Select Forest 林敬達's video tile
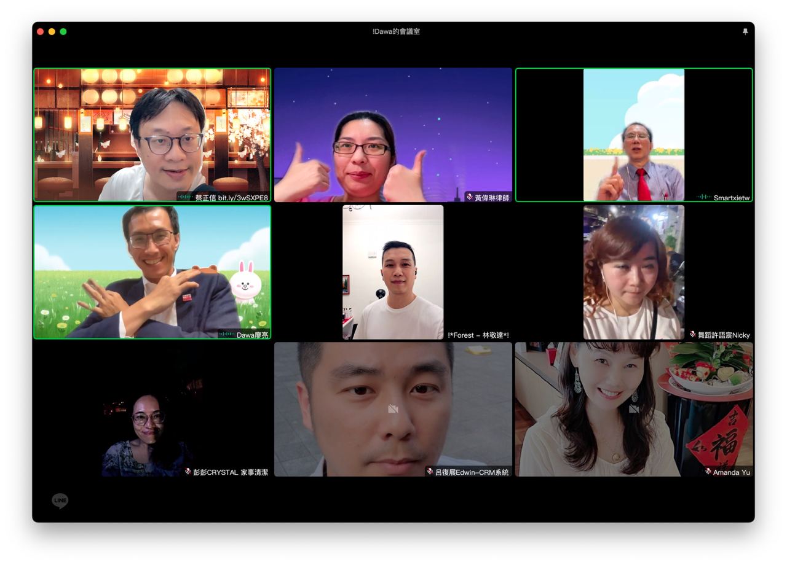787x565 pixels. tap(393, 272)
